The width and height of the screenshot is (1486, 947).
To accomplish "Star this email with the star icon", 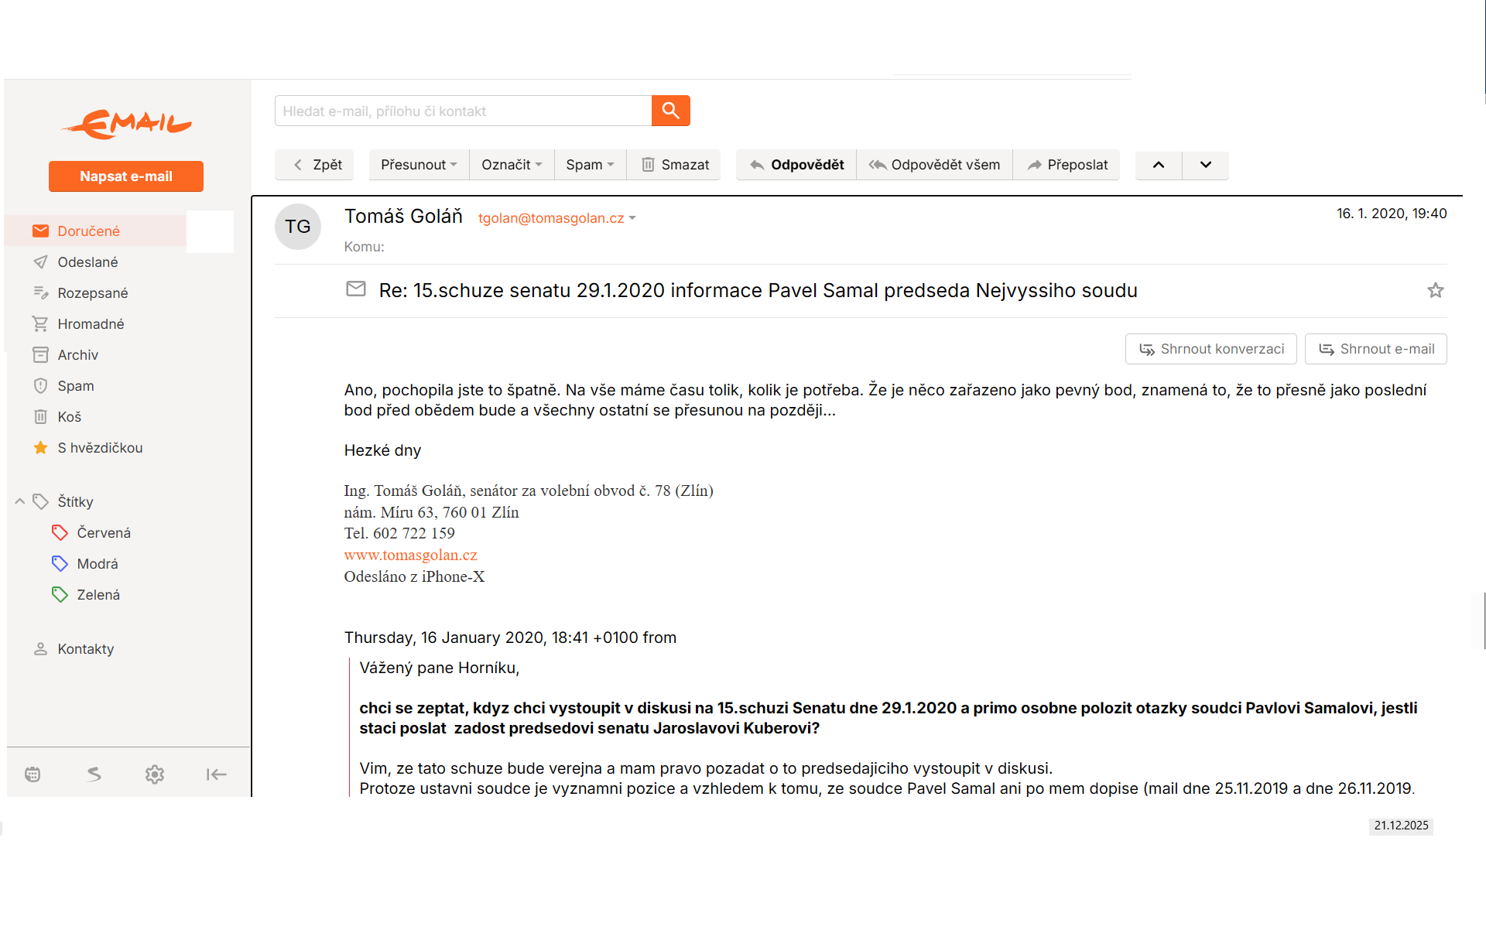I will 1435,291.
